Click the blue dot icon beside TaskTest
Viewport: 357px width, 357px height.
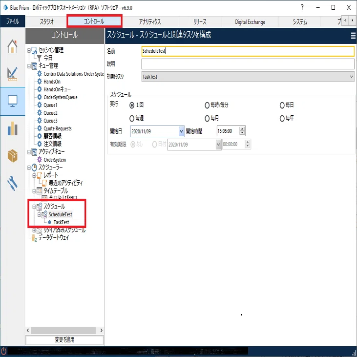(x=49, y=222)
